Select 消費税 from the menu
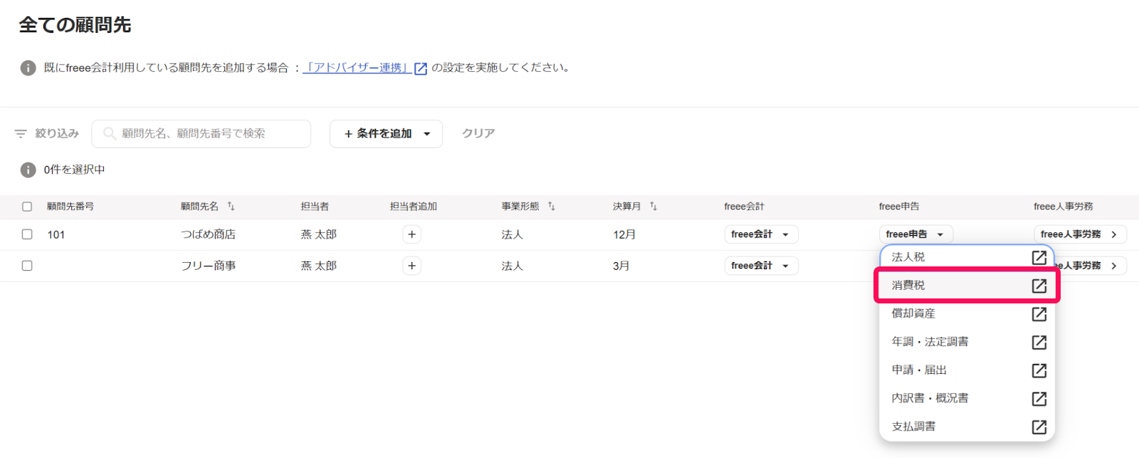The width and height of the screenshot is (1139, 458). (967, 286)
